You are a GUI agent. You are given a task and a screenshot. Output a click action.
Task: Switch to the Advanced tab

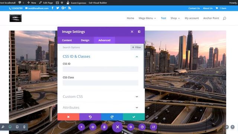click(104, 40)
